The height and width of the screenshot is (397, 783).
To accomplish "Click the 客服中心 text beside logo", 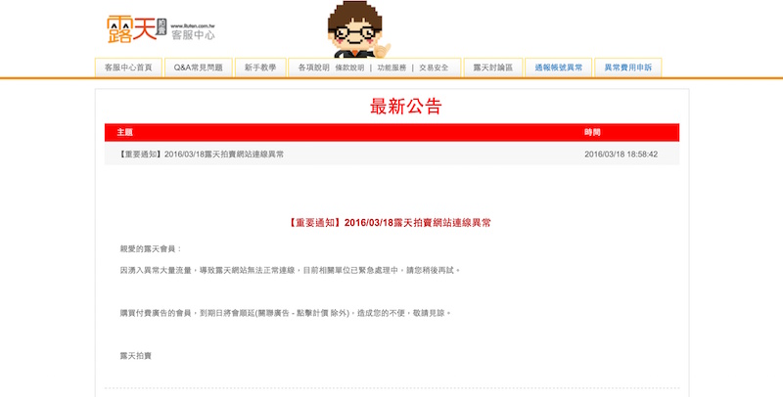I will (193, 35).
